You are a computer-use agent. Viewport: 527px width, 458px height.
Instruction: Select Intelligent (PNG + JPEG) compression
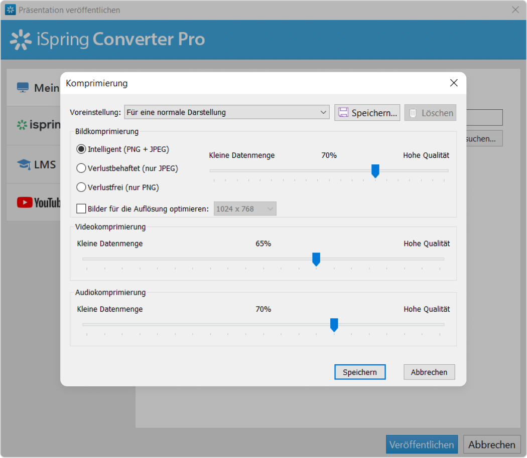pyautogui.click(x=122, y=149)
